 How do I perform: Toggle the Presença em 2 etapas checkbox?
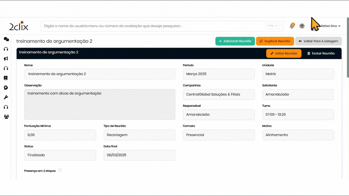[x=60, y=170]
